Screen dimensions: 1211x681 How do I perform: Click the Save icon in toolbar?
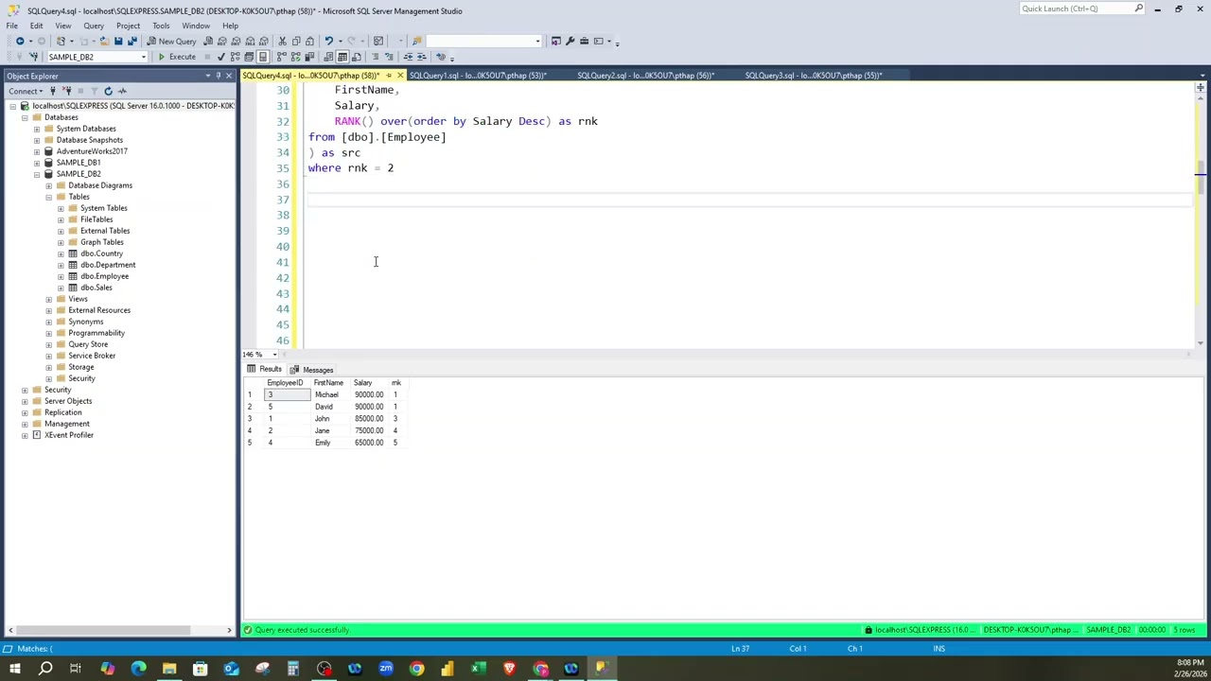(x=118, y=41)
